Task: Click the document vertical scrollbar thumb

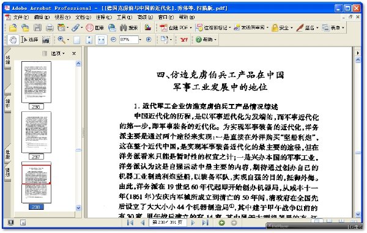Action: [358, 153]
